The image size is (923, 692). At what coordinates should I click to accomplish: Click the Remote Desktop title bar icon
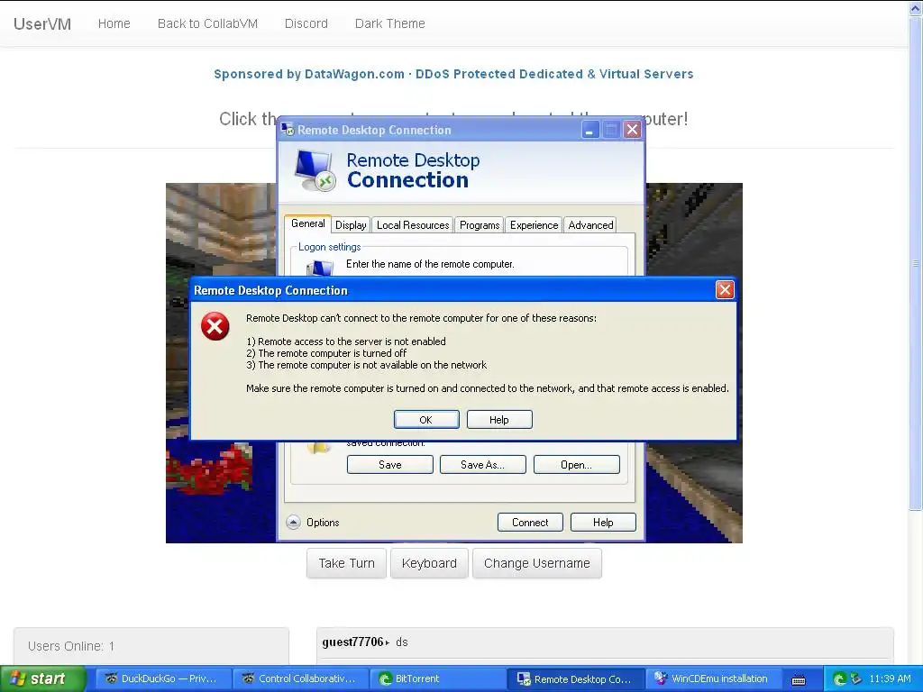click(x=288, y=130)
